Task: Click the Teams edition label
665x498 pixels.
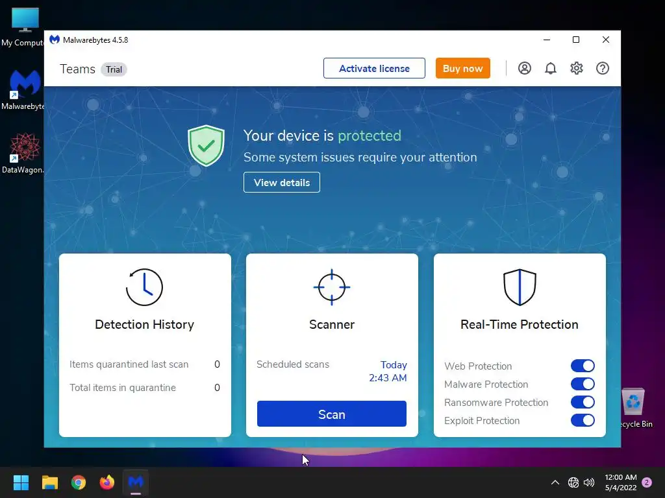Action: tap(77, 69)
